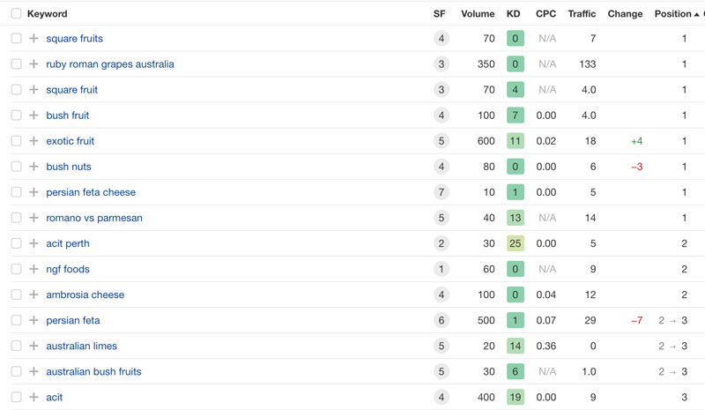Viewport: 705px width, 410px height.
Task: Click the SF badge 7 for persian feta cheese
Action: (x=442, y=192)
